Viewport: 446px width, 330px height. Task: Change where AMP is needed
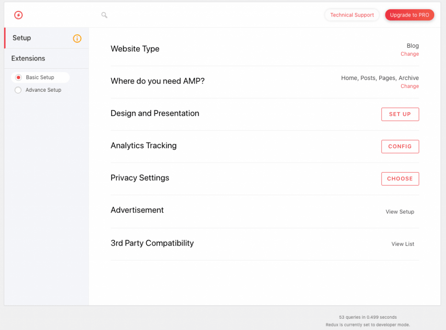pos(409,86)
